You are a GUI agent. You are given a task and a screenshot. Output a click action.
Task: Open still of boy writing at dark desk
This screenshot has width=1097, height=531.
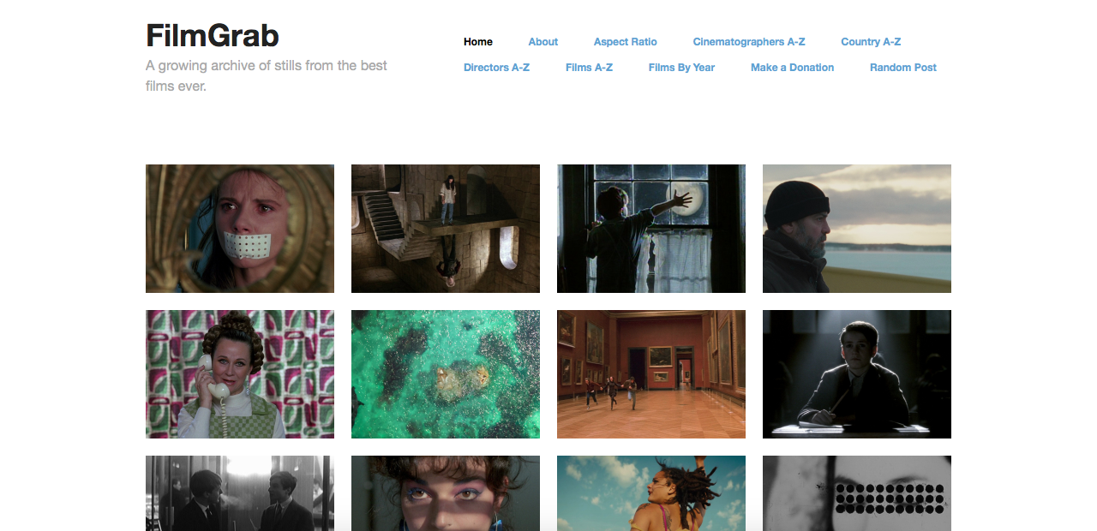pyautogui.click(x=857, y=374)
